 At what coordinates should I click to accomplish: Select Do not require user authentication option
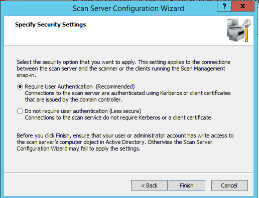[20, 111]
